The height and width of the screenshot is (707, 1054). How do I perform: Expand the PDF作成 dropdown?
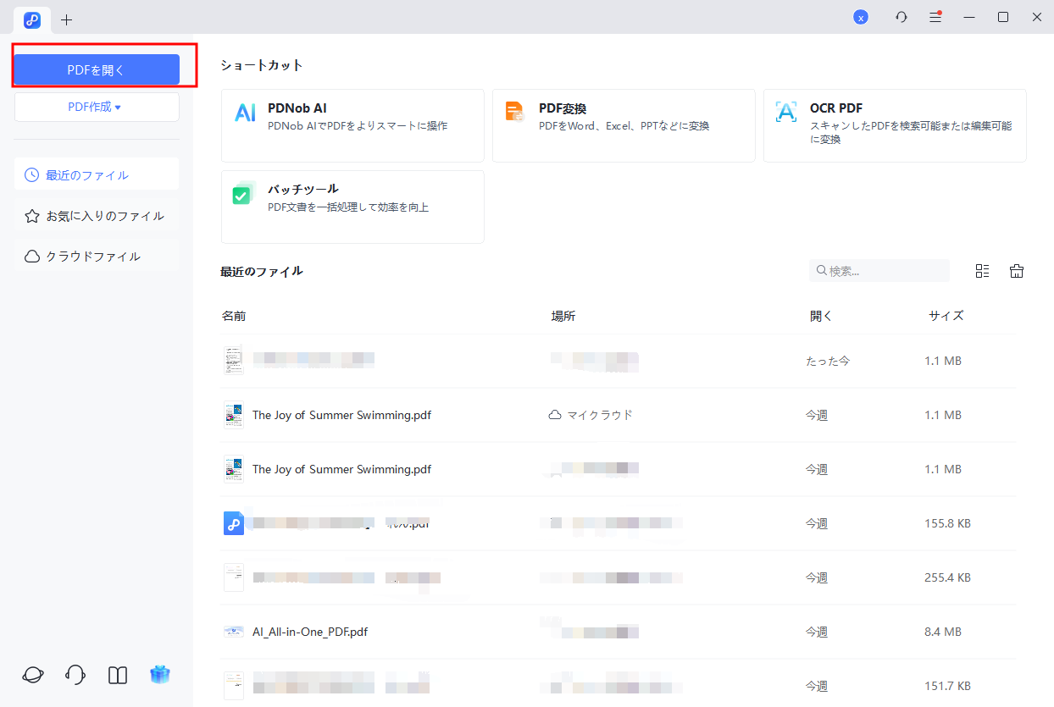pos(96,107)
